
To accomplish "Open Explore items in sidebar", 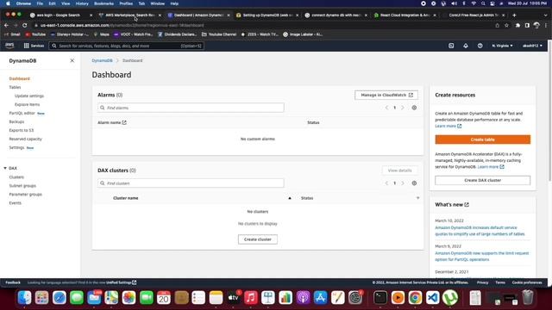I will (x=27, y=104).
